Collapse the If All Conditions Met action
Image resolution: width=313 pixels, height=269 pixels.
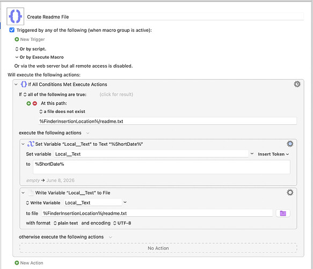click(x=16, y=84)
